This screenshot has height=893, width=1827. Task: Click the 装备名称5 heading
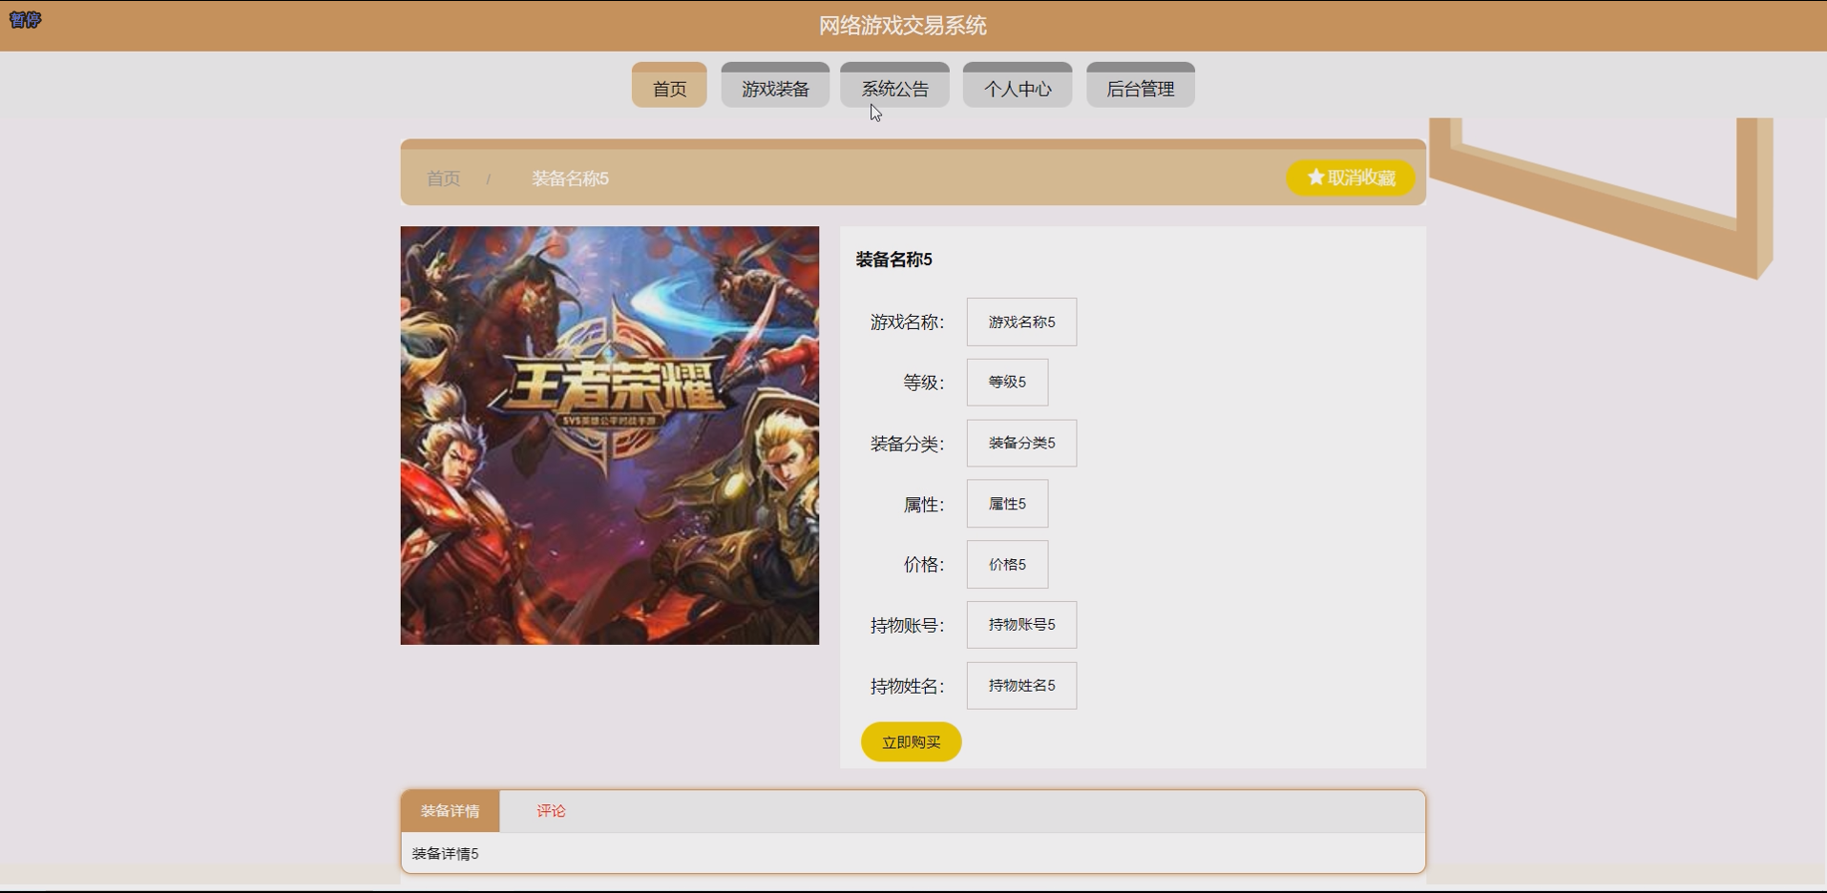click(x=893, y=260)
